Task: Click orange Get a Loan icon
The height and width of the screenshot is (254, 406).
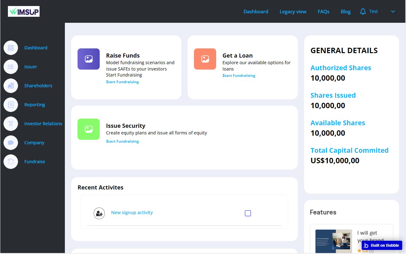Action: tap(205, 59)
